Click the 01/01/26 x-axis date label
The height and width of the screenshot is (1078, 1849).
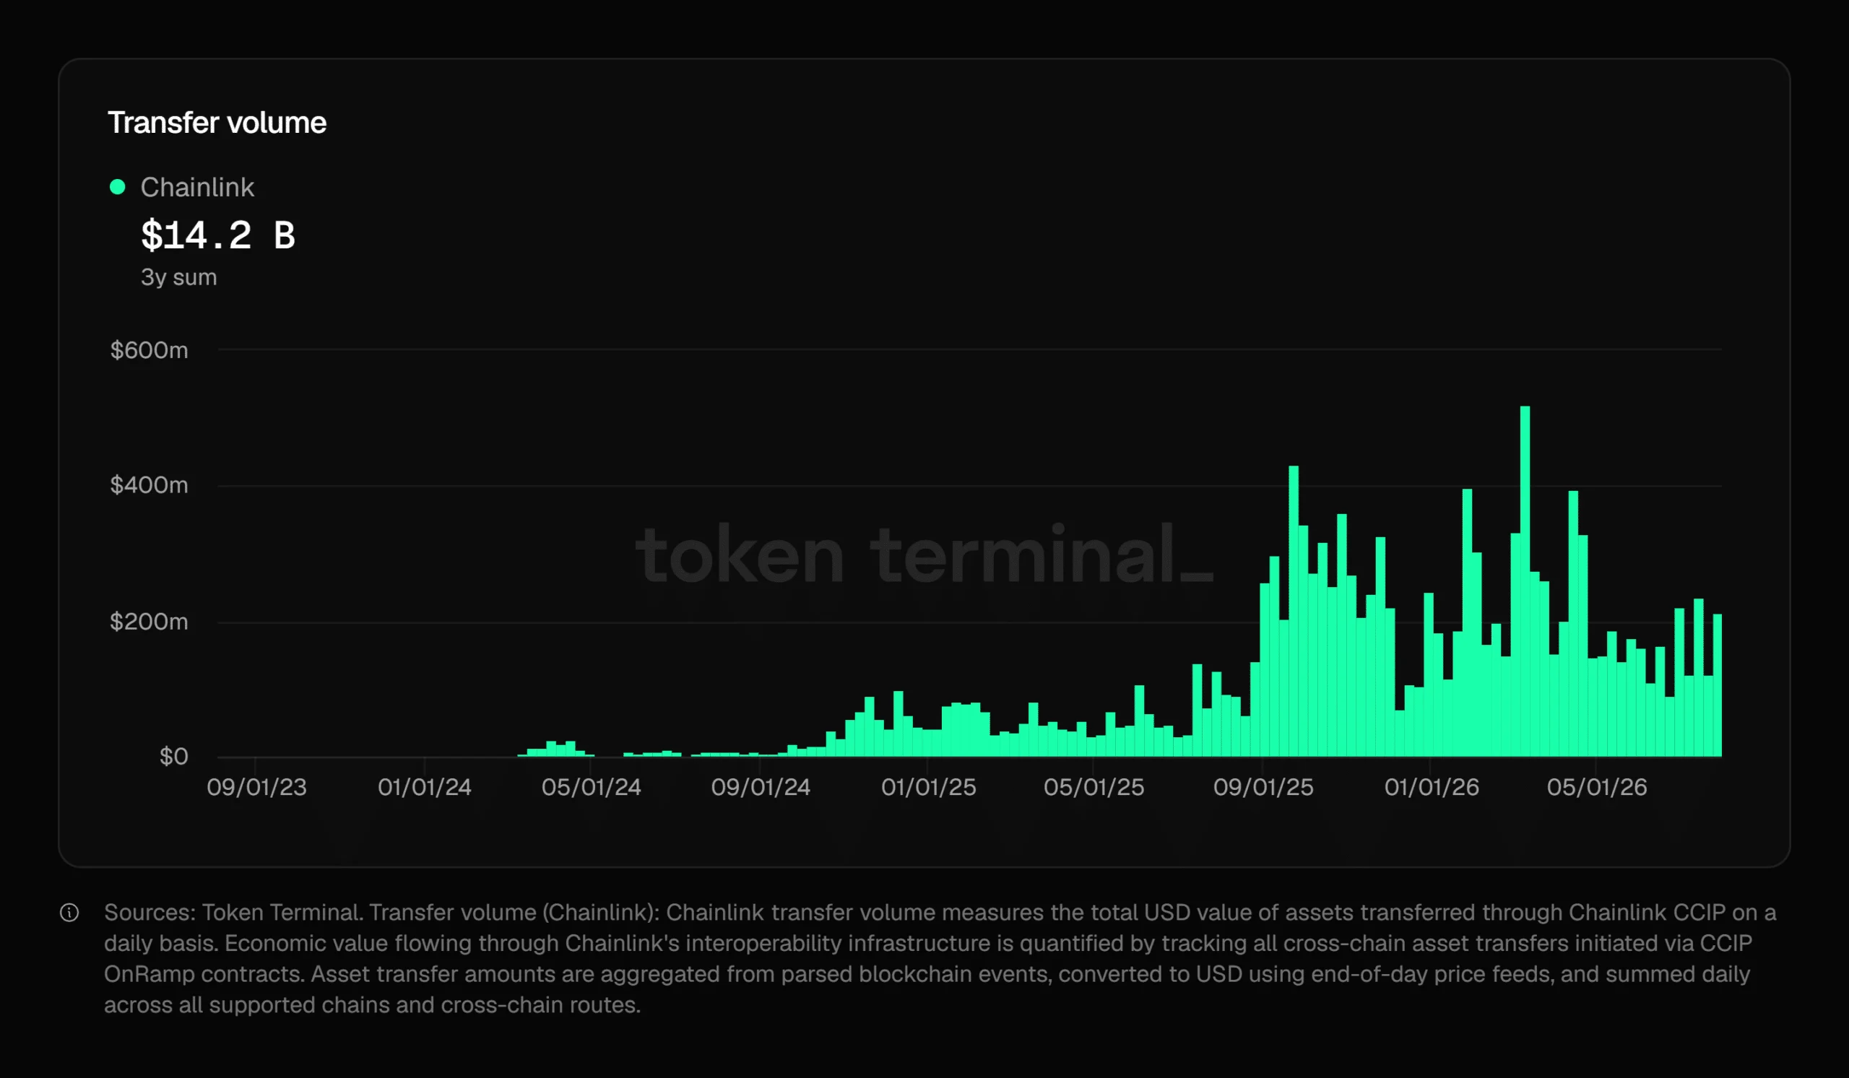tap(1432, 787)
